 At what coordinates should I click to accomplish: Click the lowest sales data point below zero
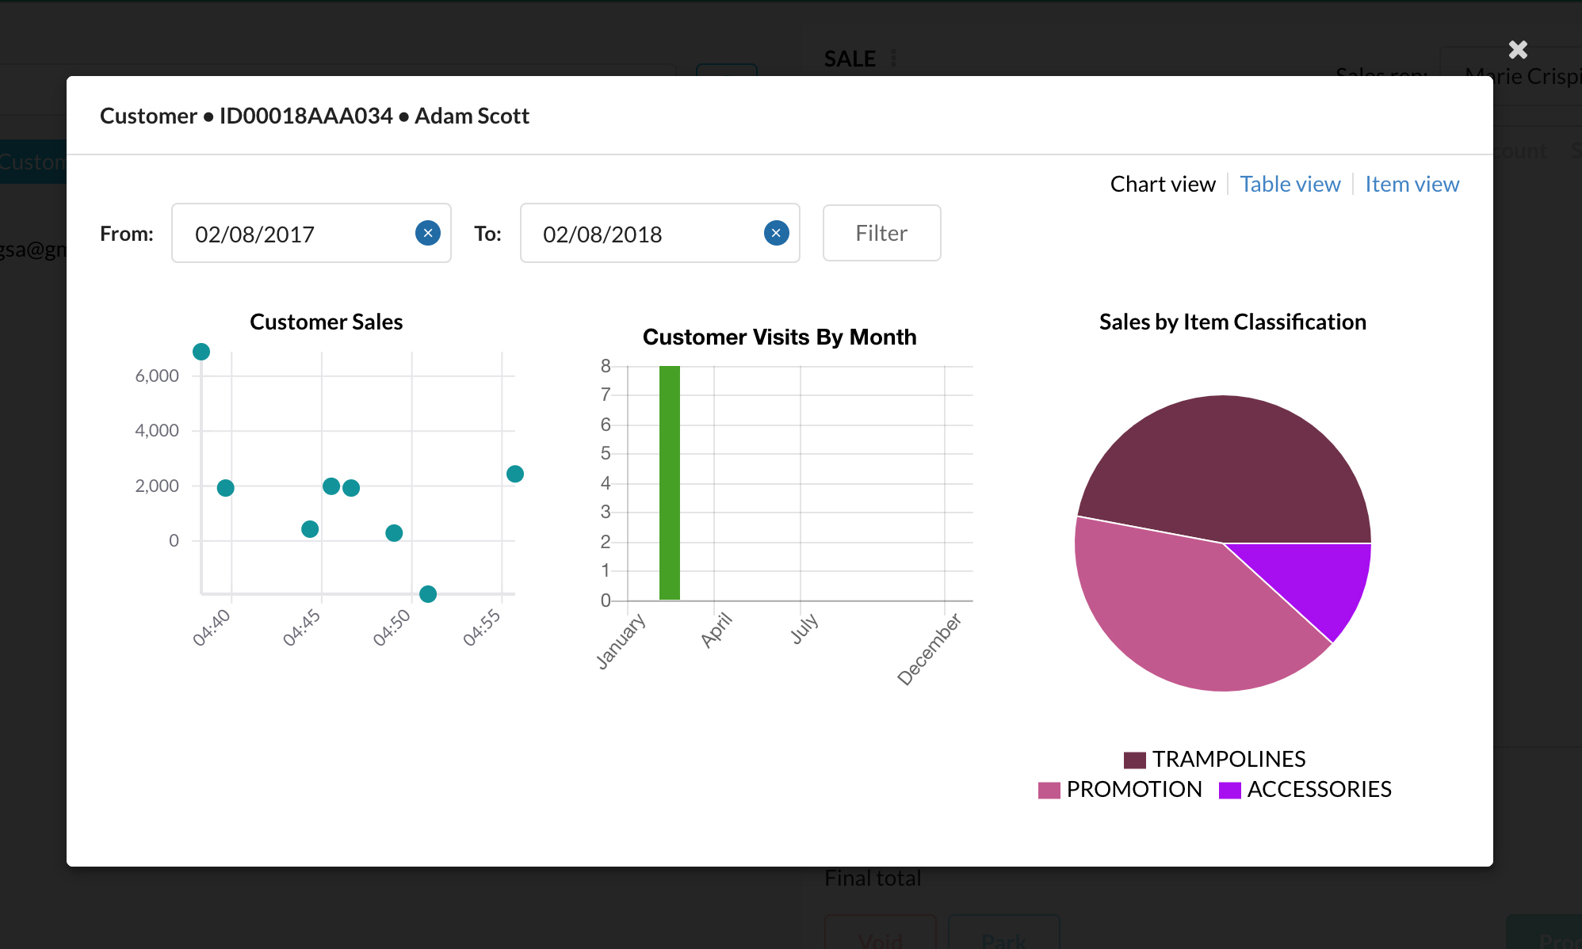[x=428, y=594]
